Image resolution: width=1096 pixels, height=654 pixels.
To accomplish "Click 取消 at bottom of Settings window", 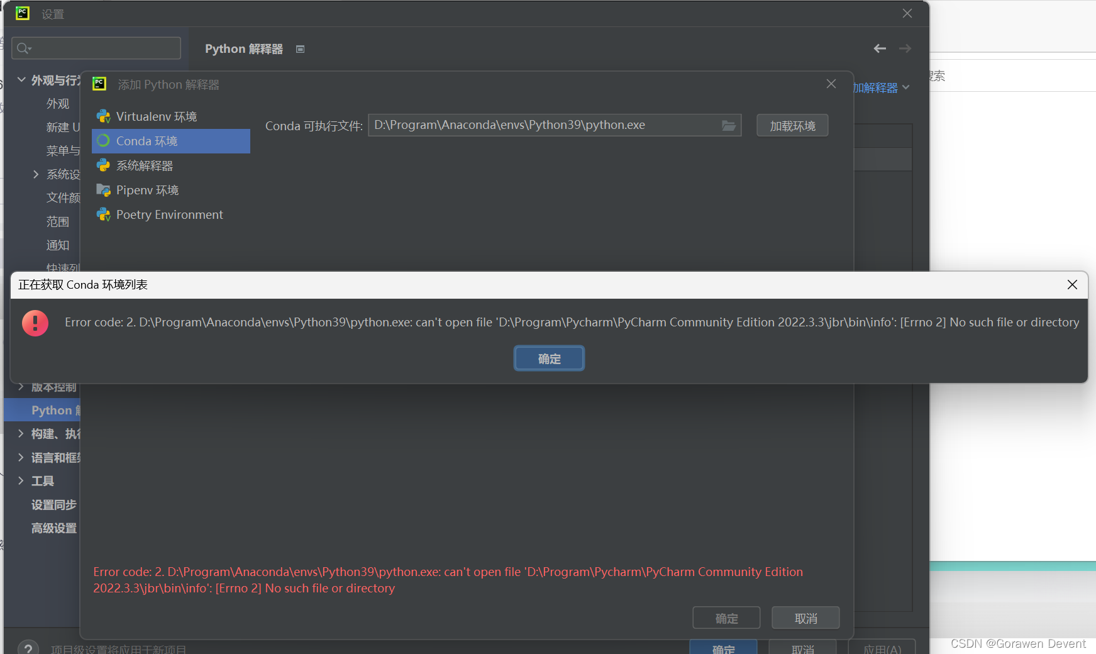I will click(x=802, y=648).
